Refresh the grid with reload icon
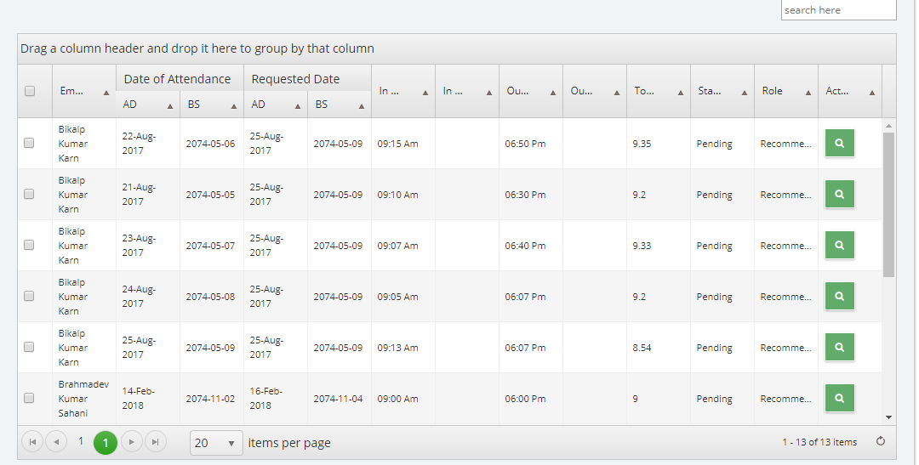Image resolution: width=919 pixels, height=465 pixels. 881,441
